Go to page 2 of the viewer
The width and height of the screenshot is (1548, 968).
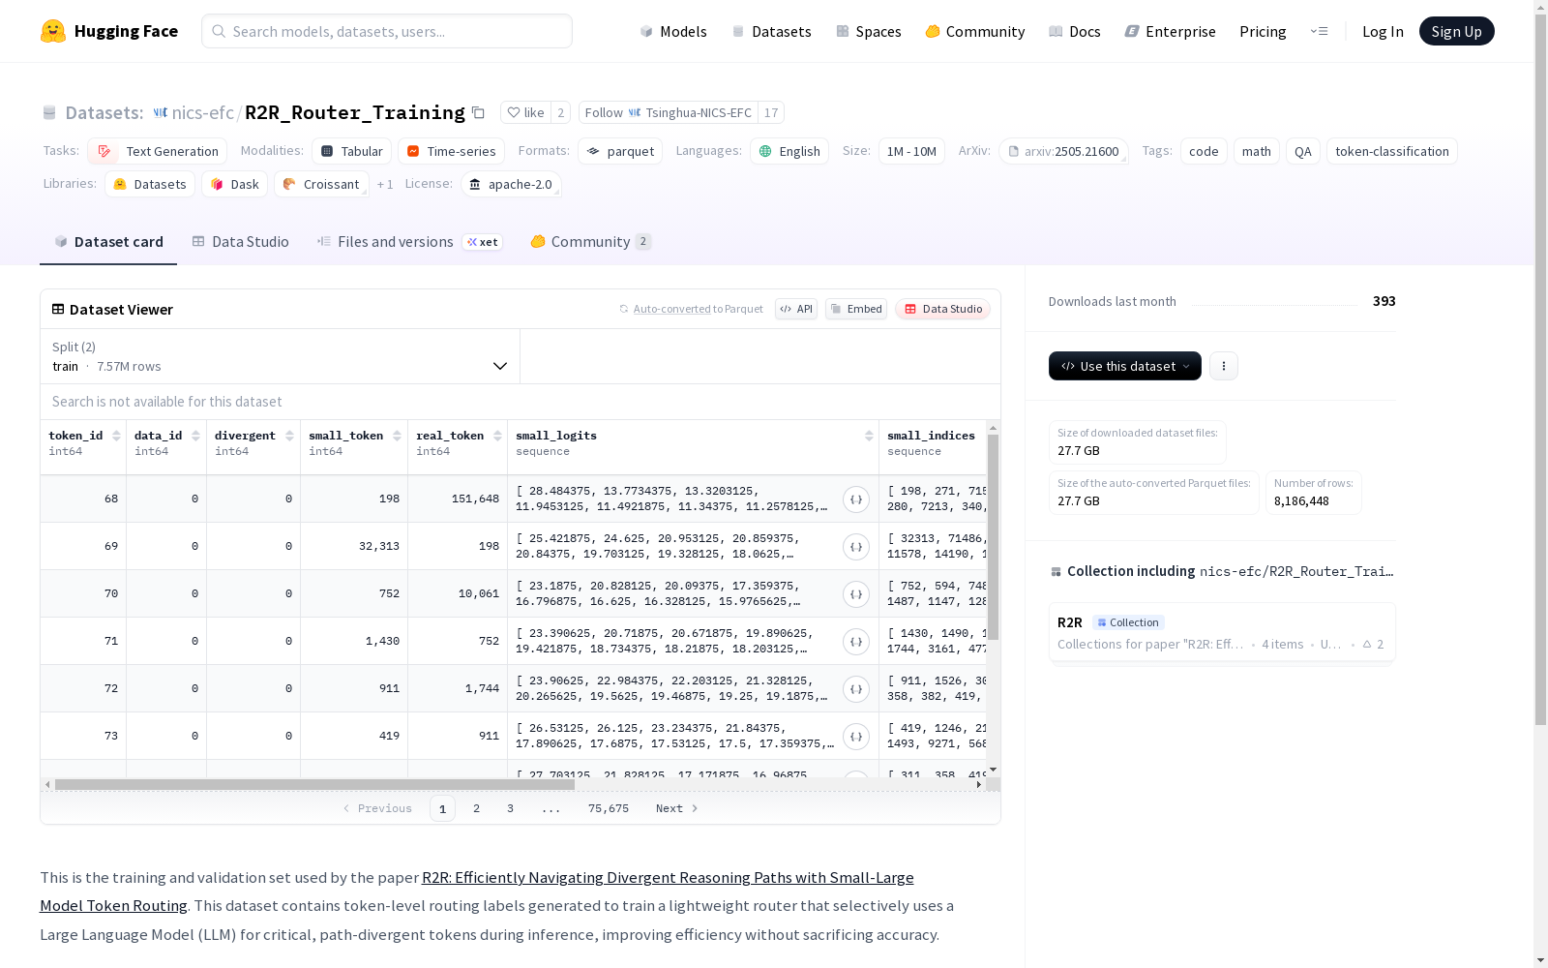tap(476, 808)
